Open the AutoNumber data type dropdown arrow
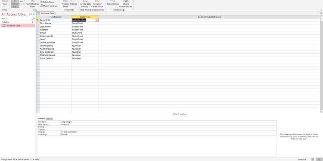The height and width of the screenshot is (161, 323). click(97, 20)
